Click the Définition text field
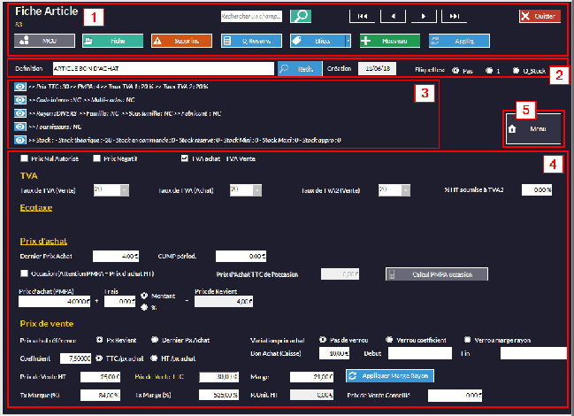Viewport: 574px width, 416px height. pos(164,68)
